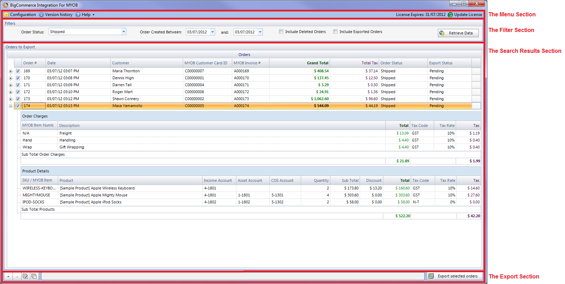Select customer Roger Mart cell
565x284 pixels.
147,92
